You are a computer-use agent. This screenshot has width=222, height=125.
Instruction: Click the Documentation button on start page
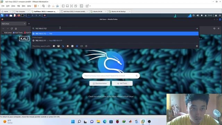click(x=100, y=83)
